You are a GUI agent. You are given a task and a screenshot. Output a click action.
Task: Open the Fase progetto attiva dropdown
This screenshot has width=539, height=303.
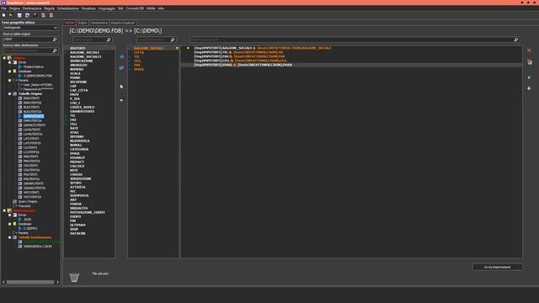tap(30, 28)
